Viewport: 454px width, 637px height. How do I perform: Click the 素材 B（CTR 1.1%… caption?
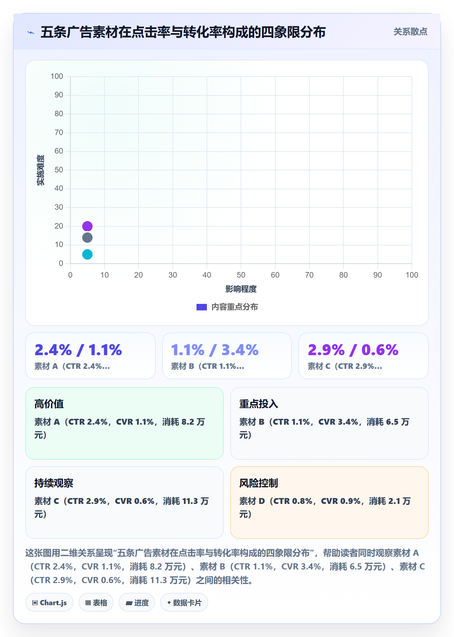point(208,366)
